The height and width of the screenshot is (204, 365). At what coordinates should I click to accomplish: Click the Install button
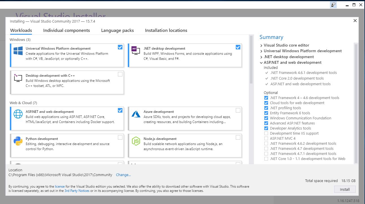(x=345, y=189)
